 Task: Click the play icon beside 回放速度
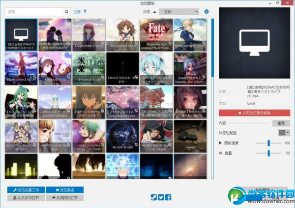(x=220, y=143)
